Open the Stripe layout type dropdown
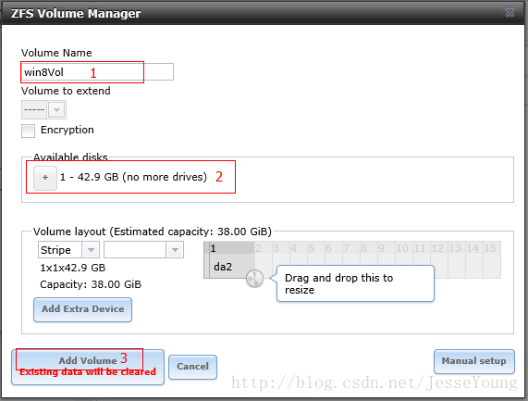This screenshot has width=528, height=401. coord(91,250)
